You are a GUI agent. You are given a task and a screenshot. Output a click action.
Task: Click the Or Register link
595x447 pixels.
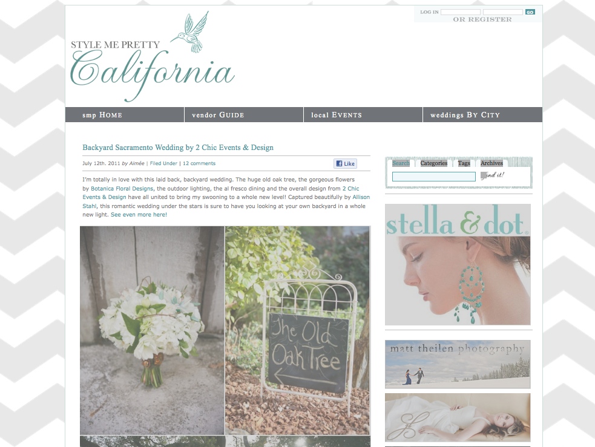coord(482,19)
